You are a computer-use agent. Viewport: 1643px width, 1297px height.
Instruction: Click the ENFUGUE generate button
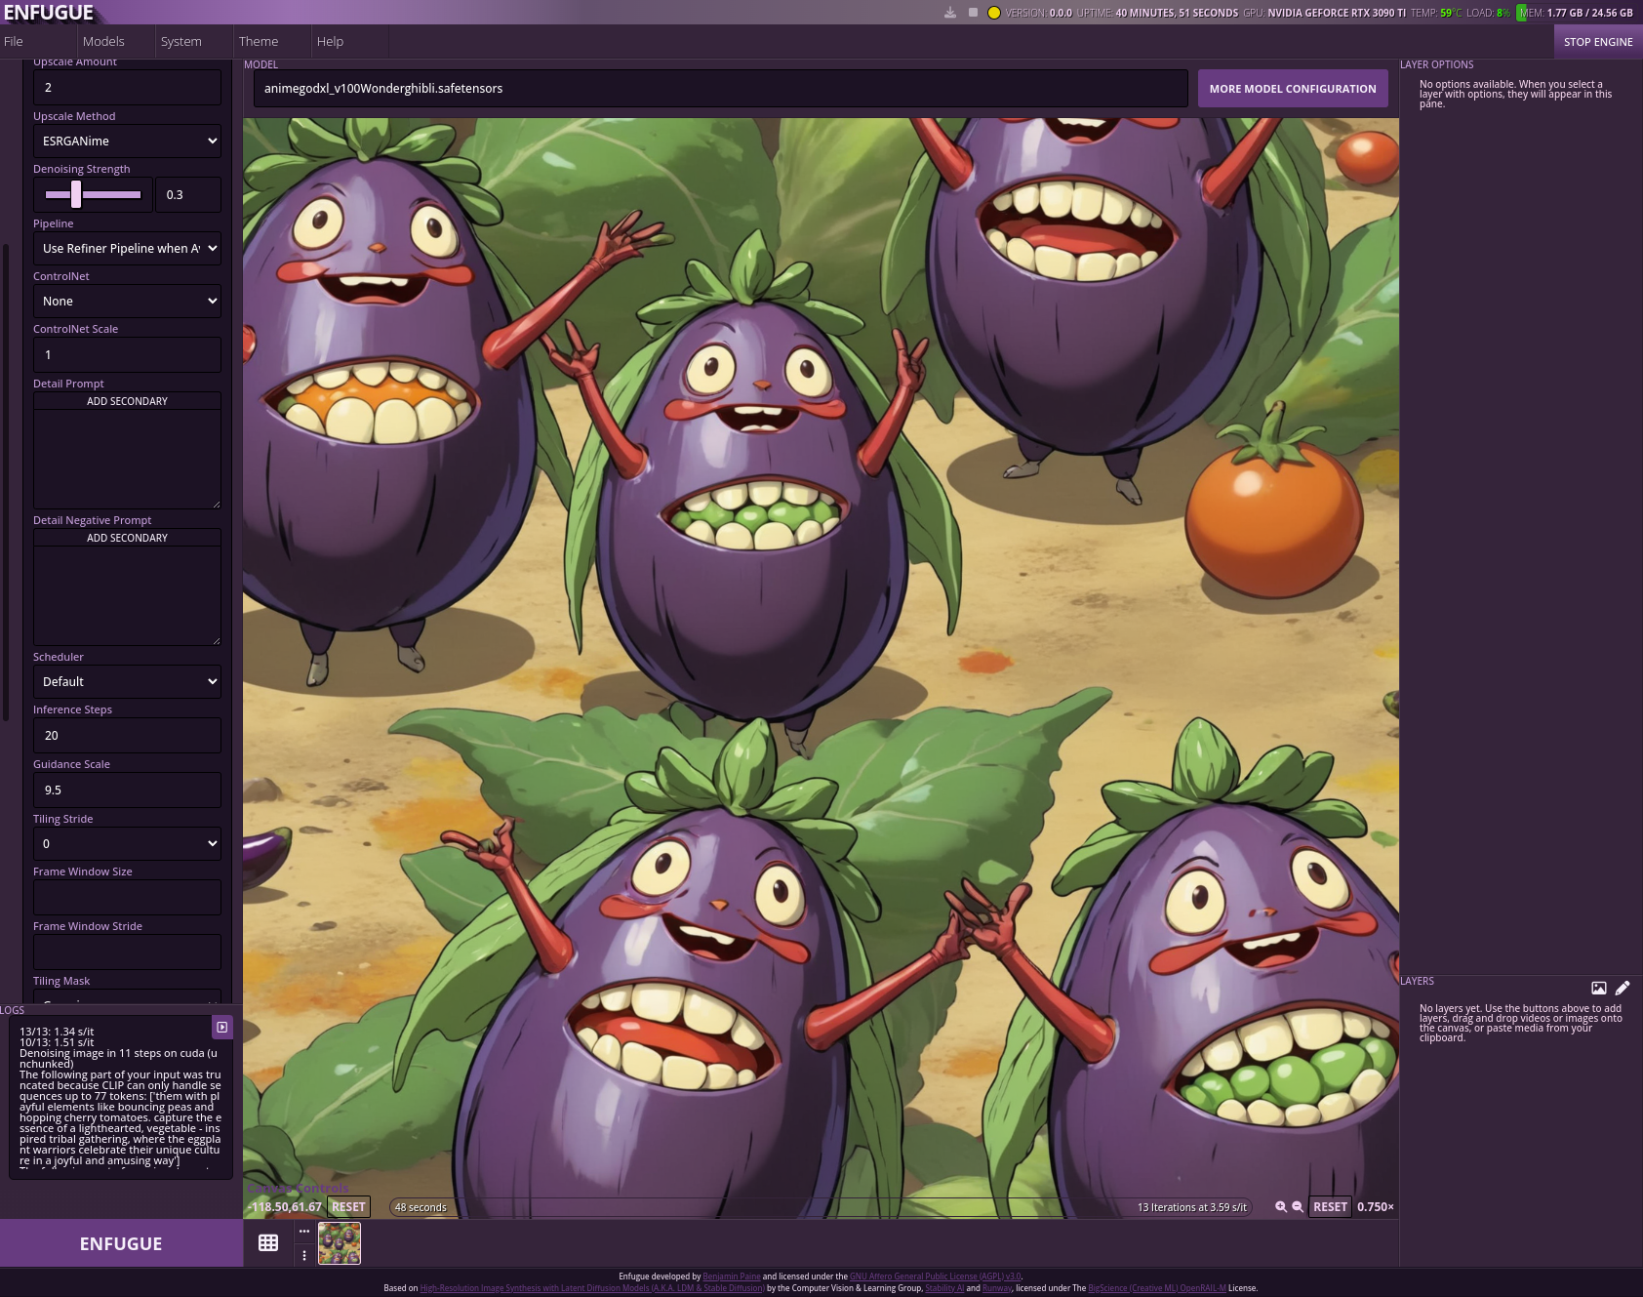point(121,1243)
